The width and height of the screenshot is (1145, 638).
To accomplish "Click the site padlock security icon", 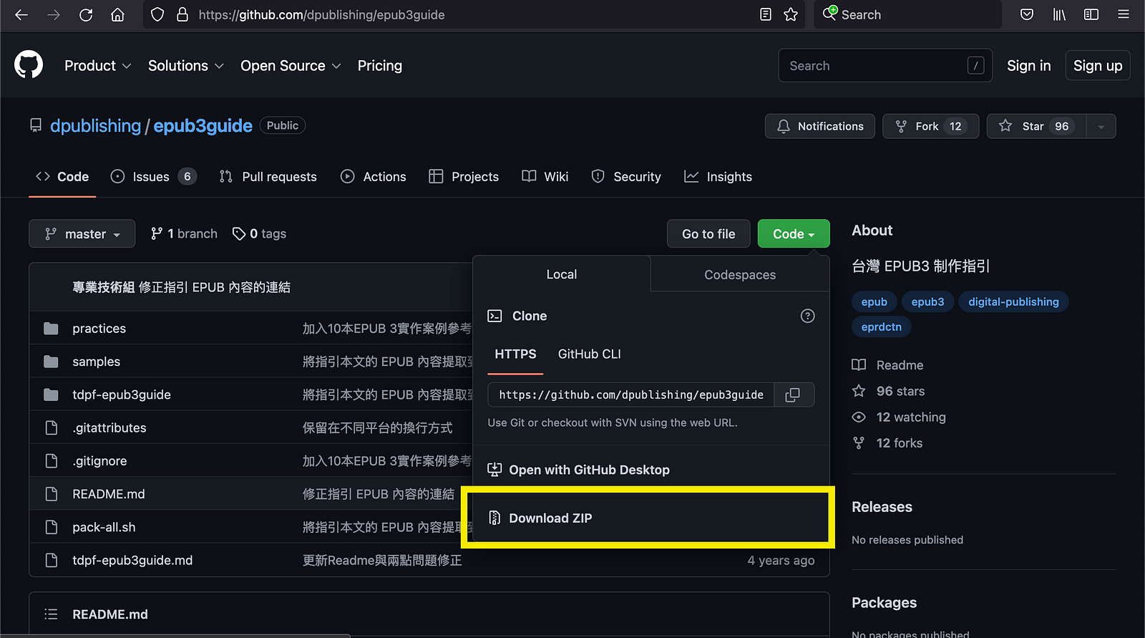I will 182,14.
